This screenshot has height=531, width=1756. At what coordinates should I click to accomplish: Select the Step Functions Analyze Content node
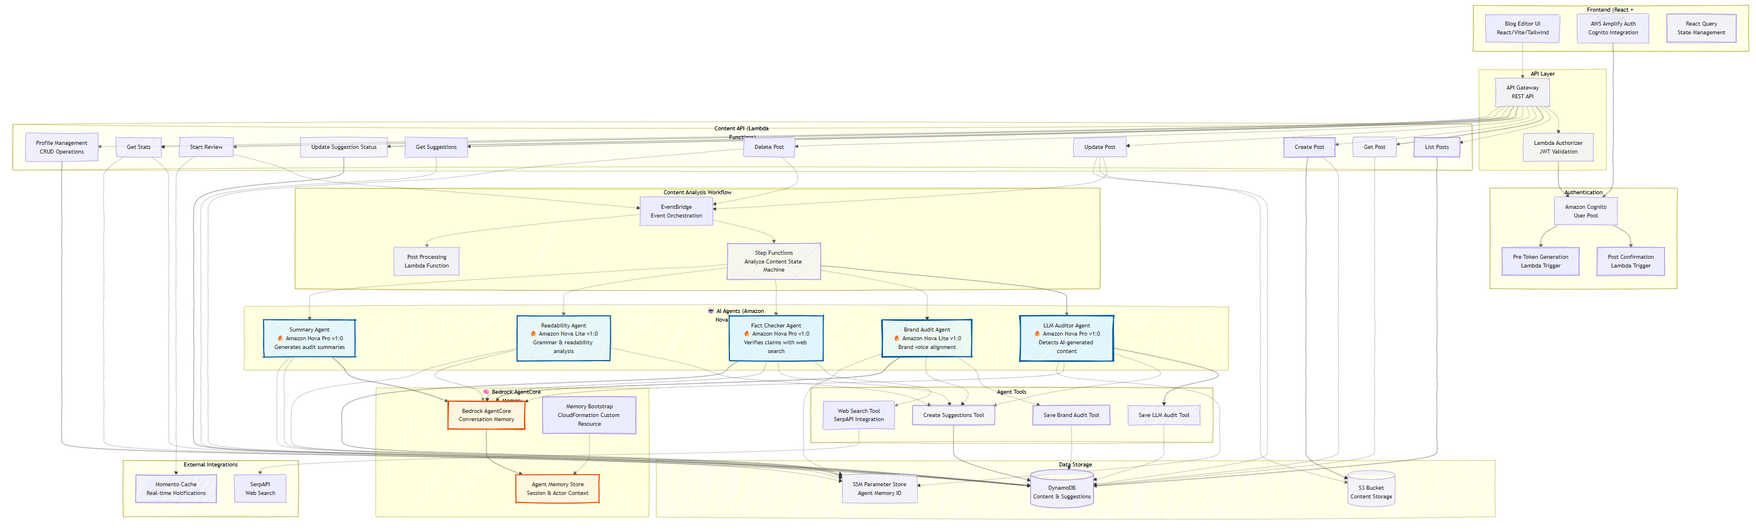click(x=773, y=261)
